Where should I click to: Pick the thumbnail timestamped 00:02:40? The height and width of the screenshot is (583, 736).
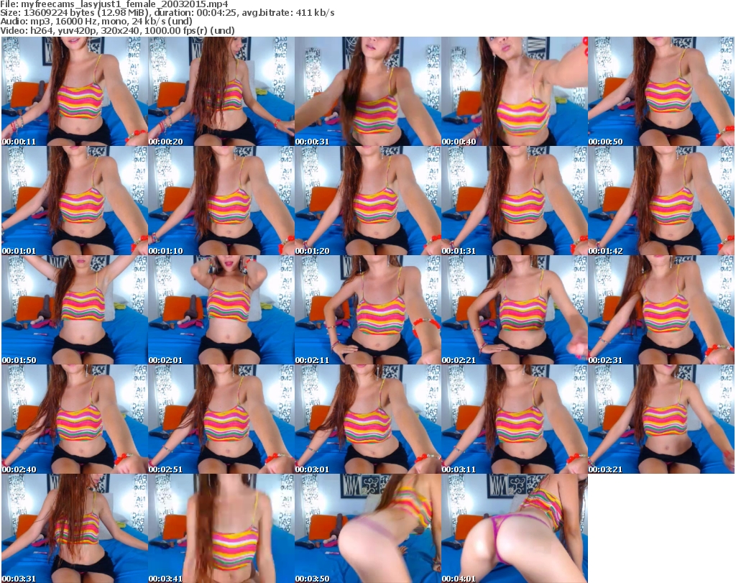pyautogui.click(x=75, y=419)
